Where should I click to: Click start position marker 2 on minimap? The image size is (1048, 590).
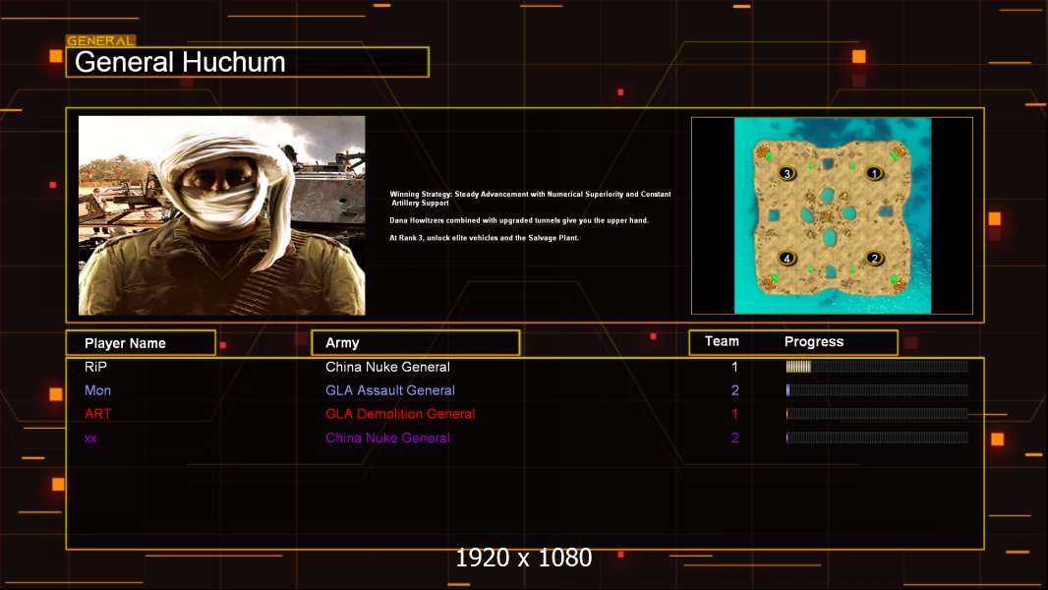click(x=874, y=258)
